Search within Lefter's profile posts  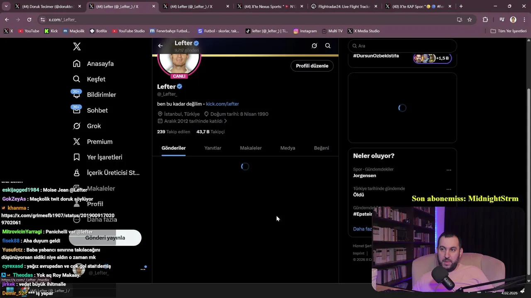coord(328,46)
